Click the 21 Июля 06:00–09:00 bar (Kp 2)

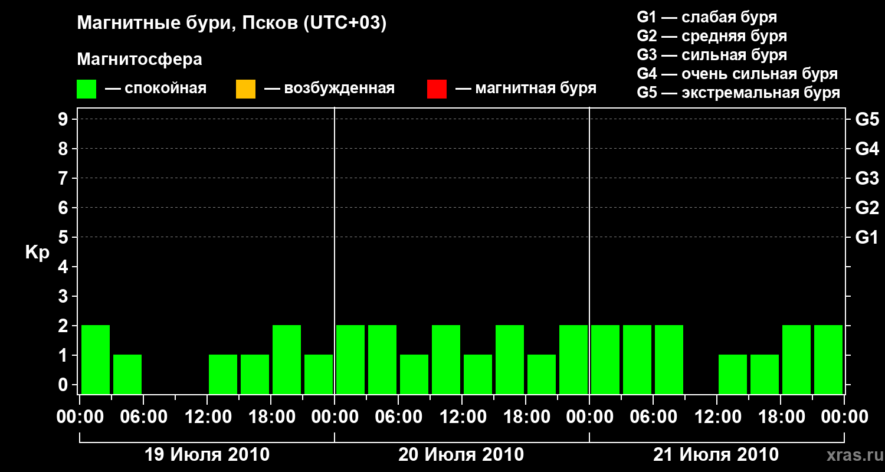coord(669,359)
